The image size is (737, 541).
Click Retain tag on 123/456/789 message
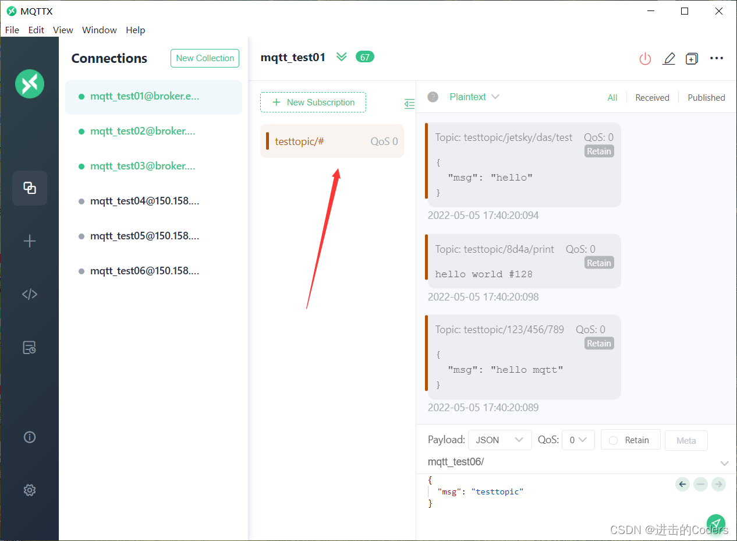599,344
